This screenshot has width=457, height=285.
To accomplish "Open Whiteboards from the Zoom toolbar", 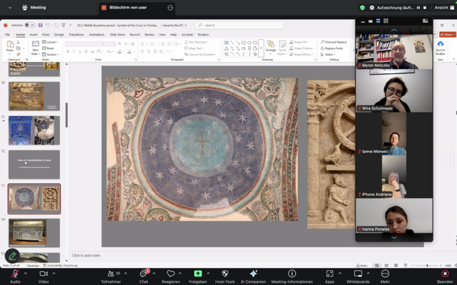I will point(358,274).
